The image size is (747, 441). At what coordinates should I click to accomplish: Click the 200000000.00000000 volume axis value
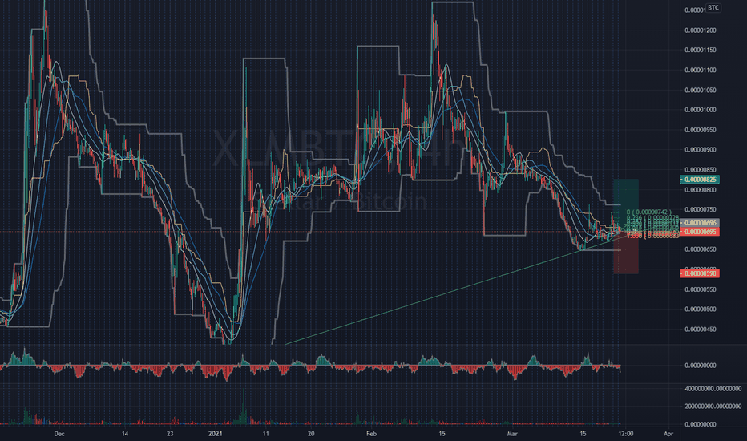(713, 407)
